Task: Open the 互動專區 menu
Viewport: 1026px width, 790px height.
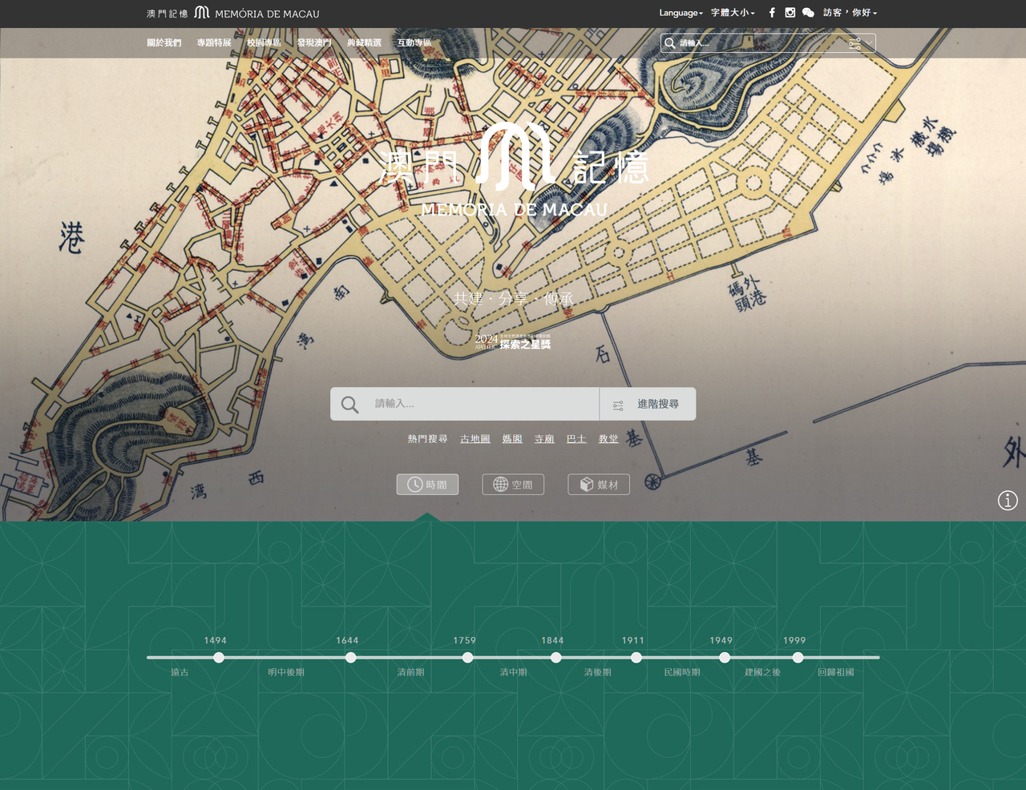Action: point(414,43)
